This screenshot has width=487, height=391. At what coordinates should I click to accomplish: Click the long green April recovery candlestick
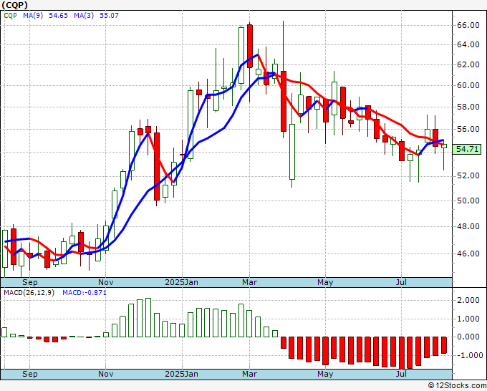[292, 152]
